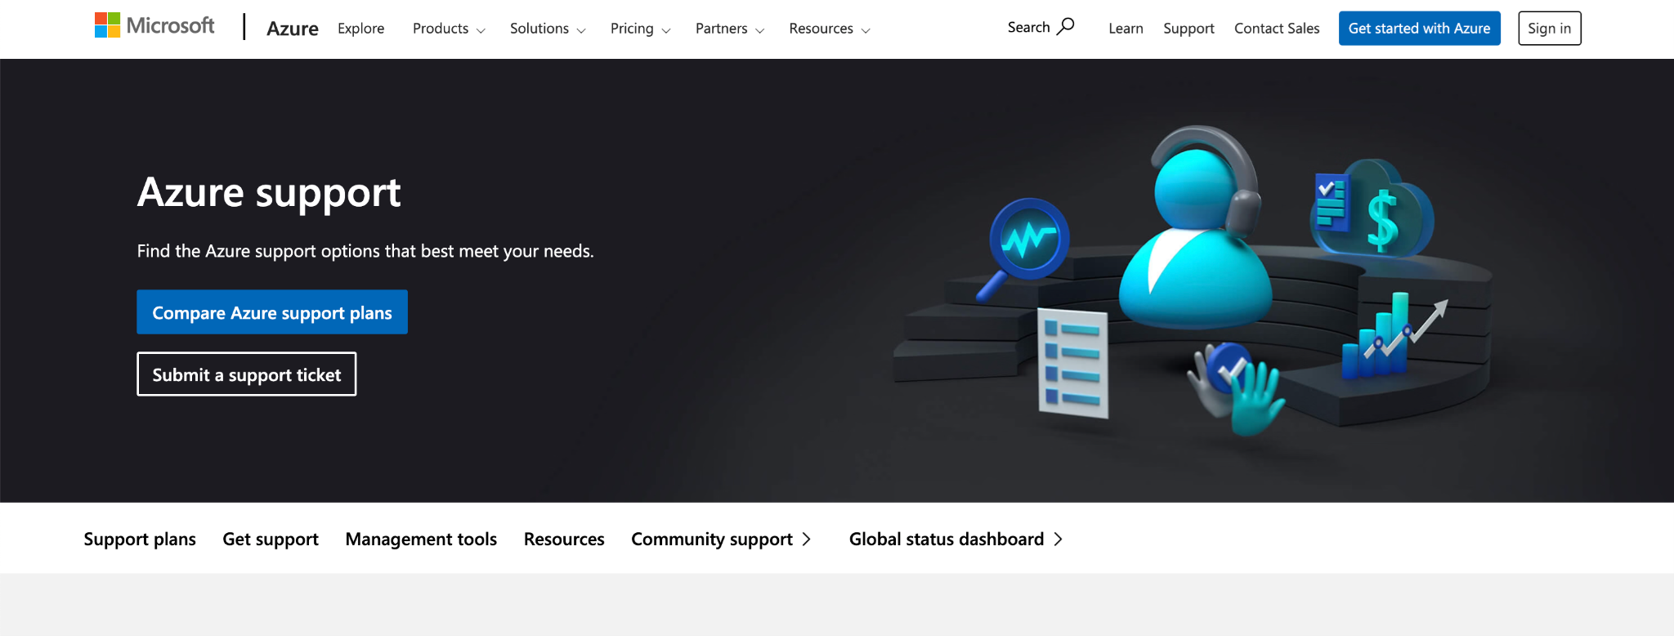Image resolution: width=1674 pixels, height=636 pixels.
Task: Expand the Partners dropdown
Action: (x=730, y=29)
